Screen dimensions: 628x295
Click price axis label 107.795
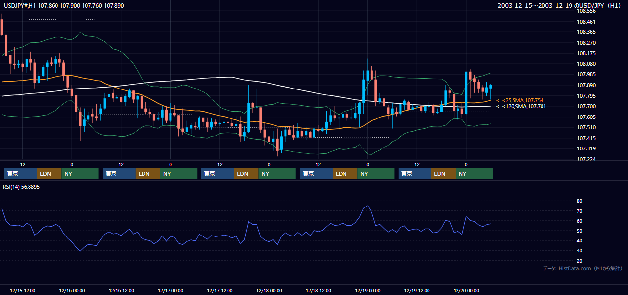click(586, 96)
